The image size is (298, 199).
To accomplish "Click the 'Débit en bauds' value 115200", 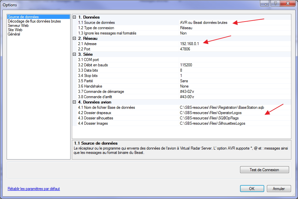I will click(186, 65).
